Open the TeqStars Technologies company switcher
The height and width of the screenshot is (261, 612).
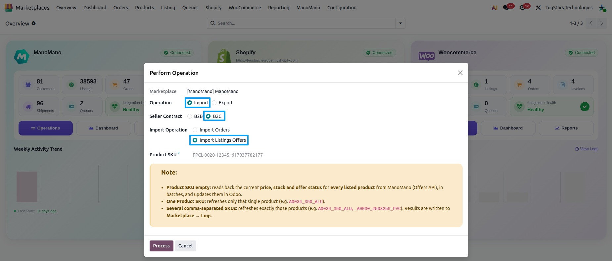coord(569,8)
